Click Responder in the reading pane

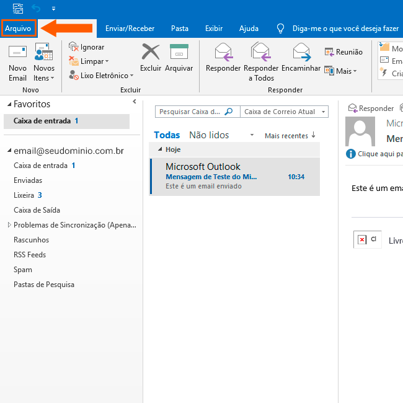pos(371,108)
